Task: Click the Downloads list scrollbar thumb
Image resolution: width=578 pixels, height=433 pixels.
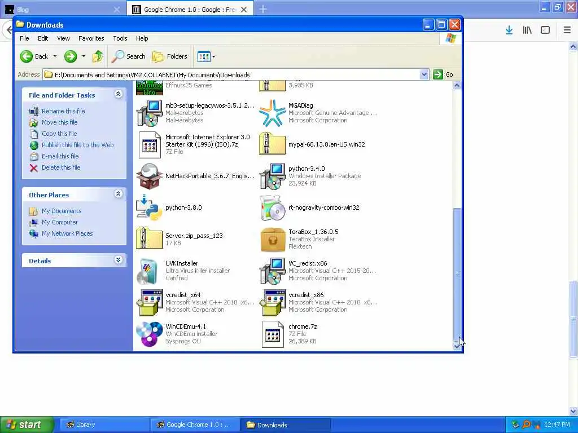Action: pos(457,275)
